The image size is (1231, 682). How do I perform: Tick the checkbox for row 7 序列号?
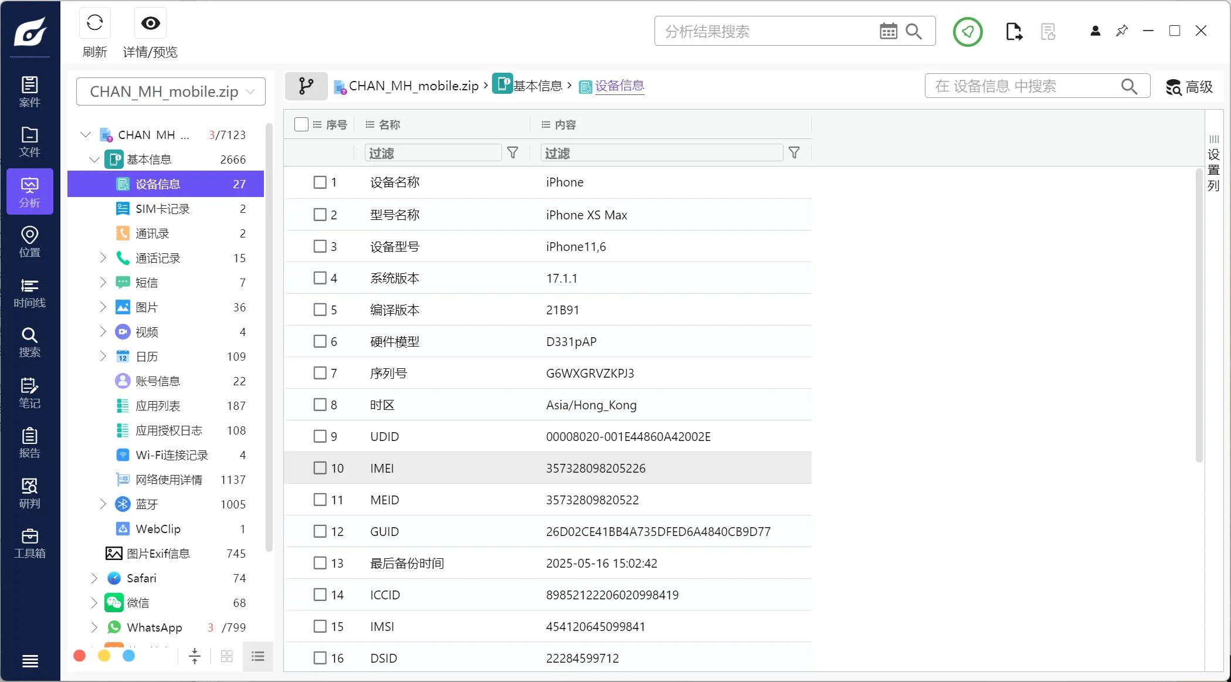[320, 373]
